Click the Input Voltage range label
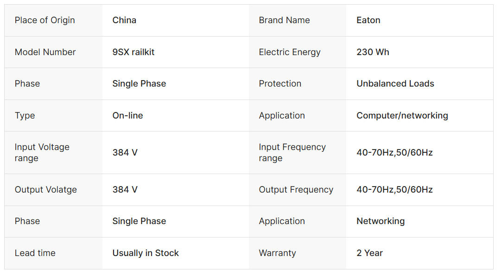This screenshot has height=275, width=502. click(42, 152)
